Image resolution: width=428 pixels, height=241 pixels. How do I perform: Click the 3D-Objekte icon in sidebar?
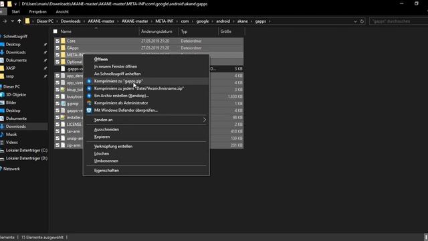[2, 94]
